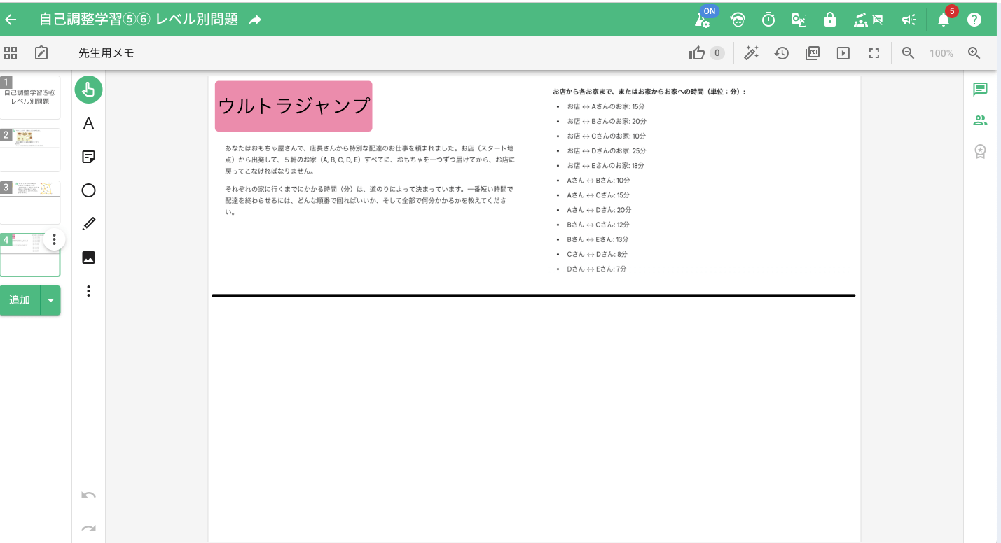Open the page 4 three-dot menu
The width and height of the screenshot is (1001, 543).
point(54,239)
